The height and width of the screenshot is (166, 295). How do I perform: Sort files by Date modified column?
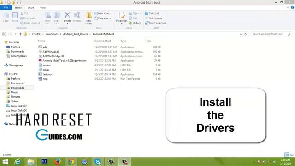click(102, 41)
